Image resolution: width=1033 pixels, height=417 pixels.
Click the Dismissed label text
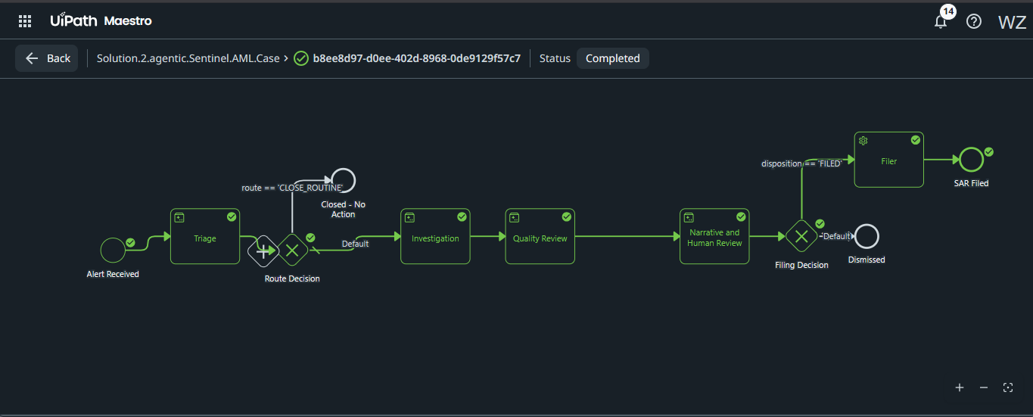pyautogui.click(x=867, y=260)
